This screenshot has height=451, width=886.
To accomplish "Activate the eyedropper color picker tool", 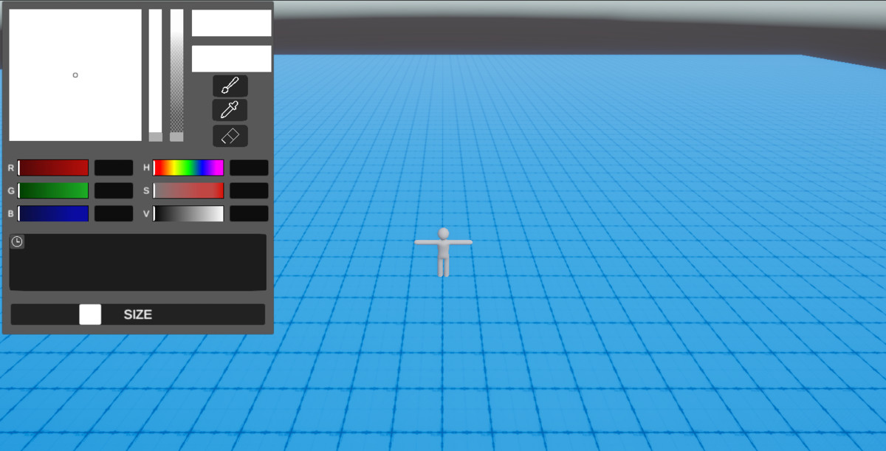I will point(230,111).
